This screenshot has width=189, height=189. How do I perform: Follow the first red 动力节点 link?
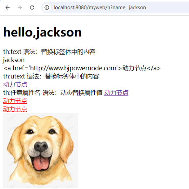[x=15, y=101]
